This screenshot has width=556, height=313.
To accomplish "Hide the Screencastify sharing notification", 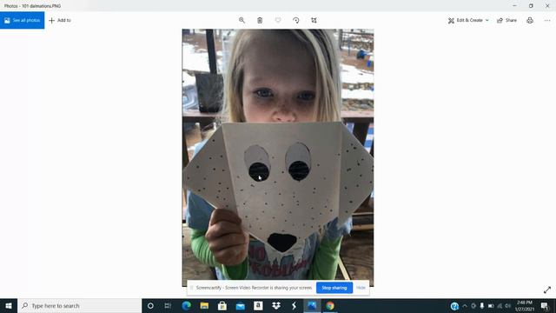I will pos(361,288).
